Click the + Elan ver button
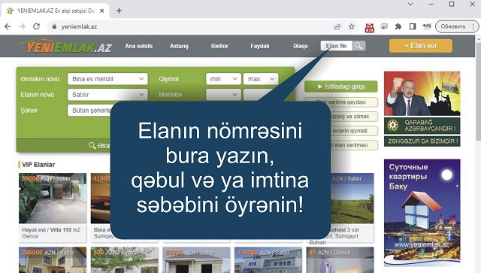Screen dimensions: 481x273 pos(421,46)
